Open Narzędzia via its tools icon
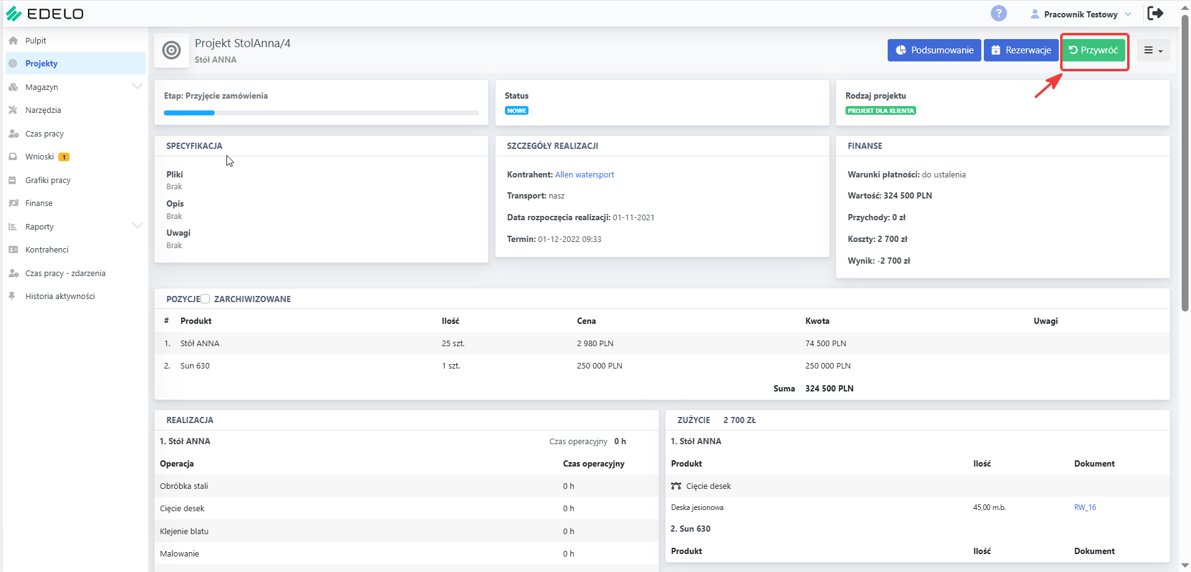The height and width of the screenshot is (572, 1191). 13,110
